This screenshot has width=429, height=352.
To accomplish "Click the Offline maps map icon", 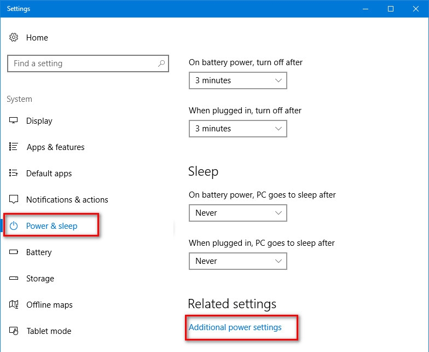I will pos(13,304).
